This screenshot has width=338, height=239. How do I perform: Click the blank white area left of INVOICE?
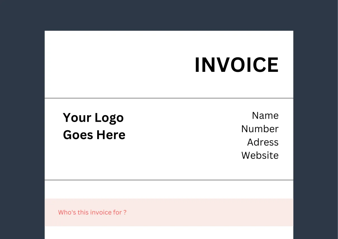[118, 65]
